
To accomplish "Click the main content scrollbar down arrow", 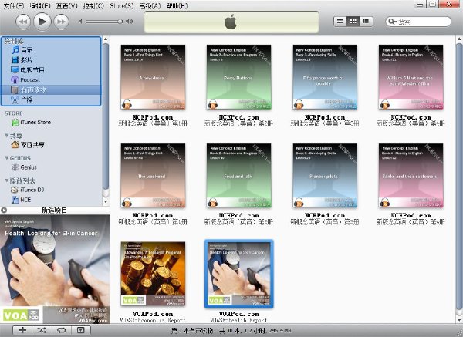I will coord(459,320).
